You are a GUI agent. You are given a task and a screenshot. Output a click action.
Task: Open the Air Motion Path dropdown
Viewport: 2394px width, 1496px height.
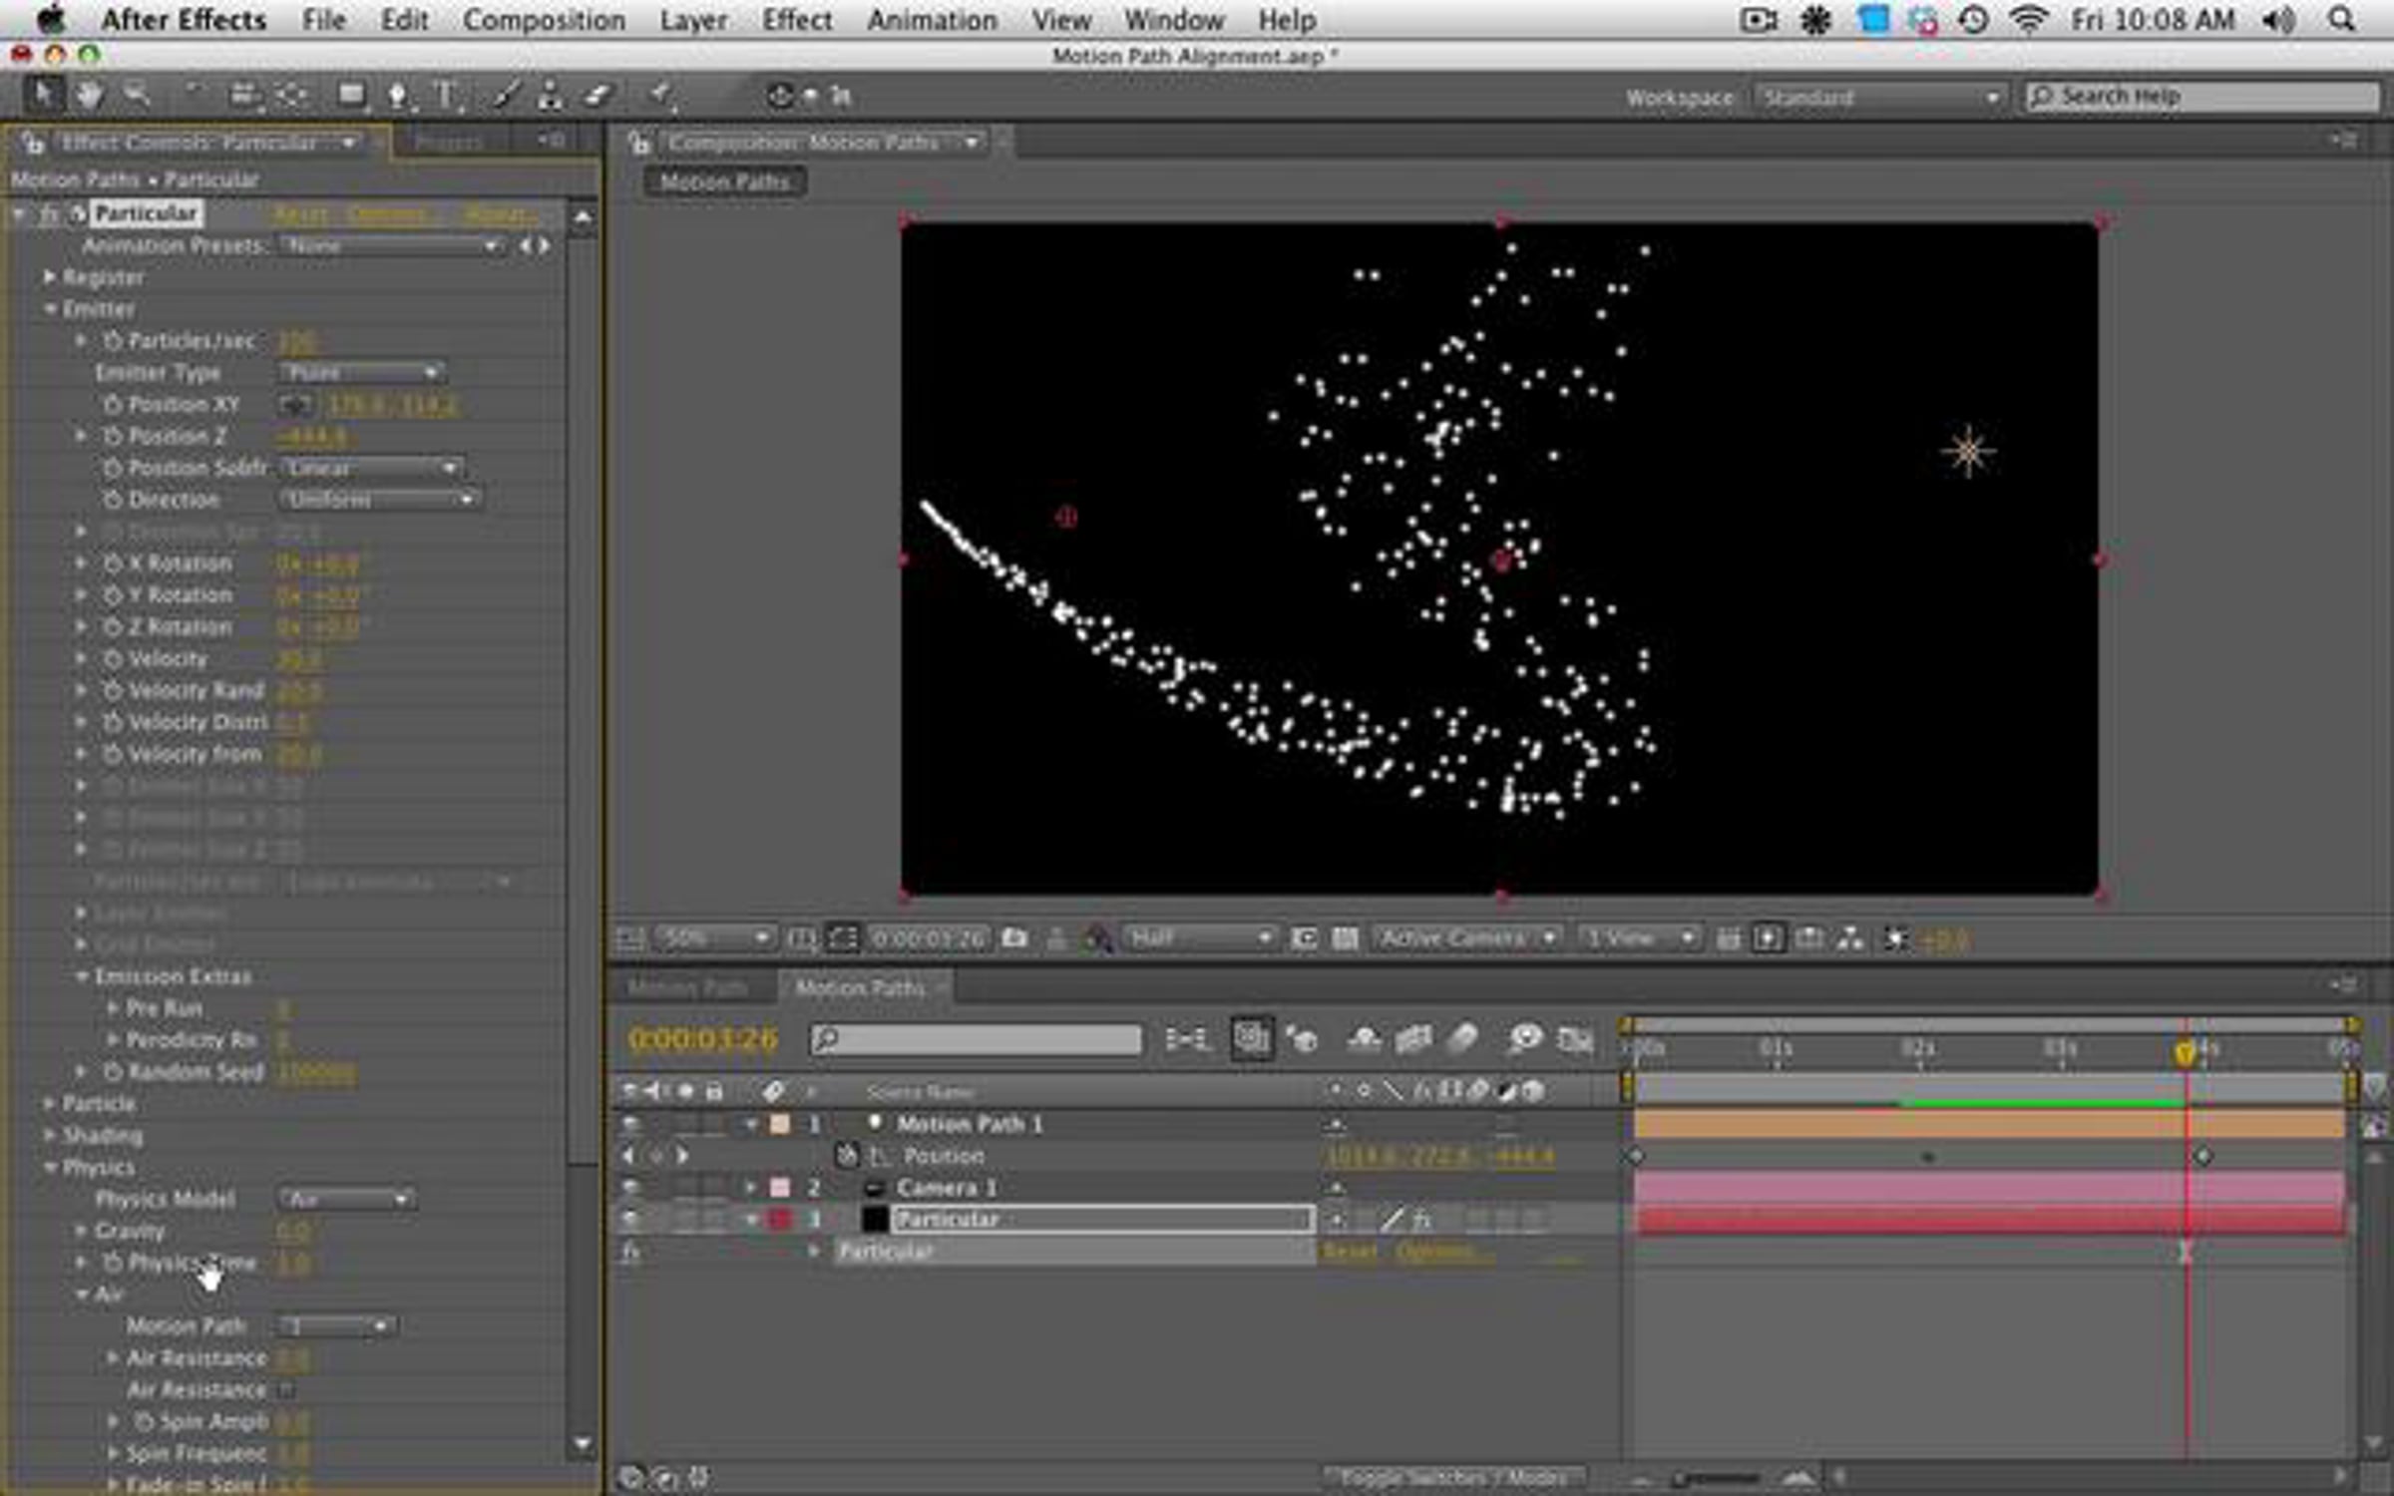coord(336,1325)
